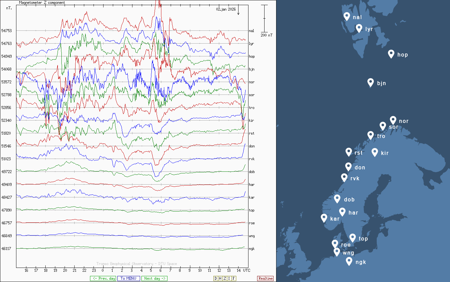Image resolution: width=450 pixels, height=282 pixels.
Task: Open the kir station pin
Action: pos(374,152)
